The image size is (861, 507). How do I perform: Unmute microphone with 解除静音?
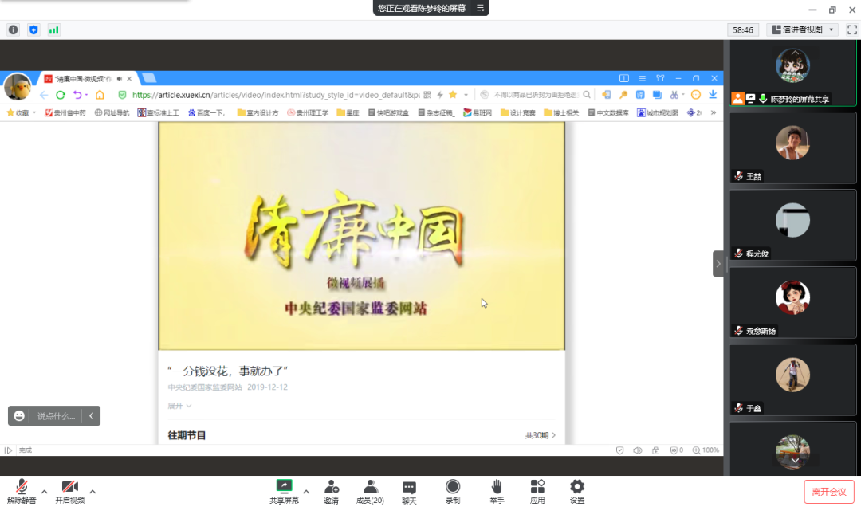coord(22,490)
